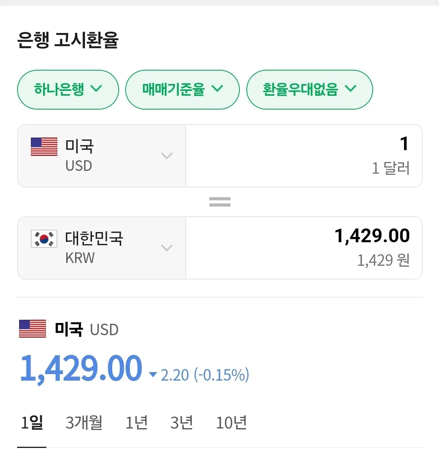
Task: Click the US flag beside 미국 USD heading
Action: tap(33, 329)
